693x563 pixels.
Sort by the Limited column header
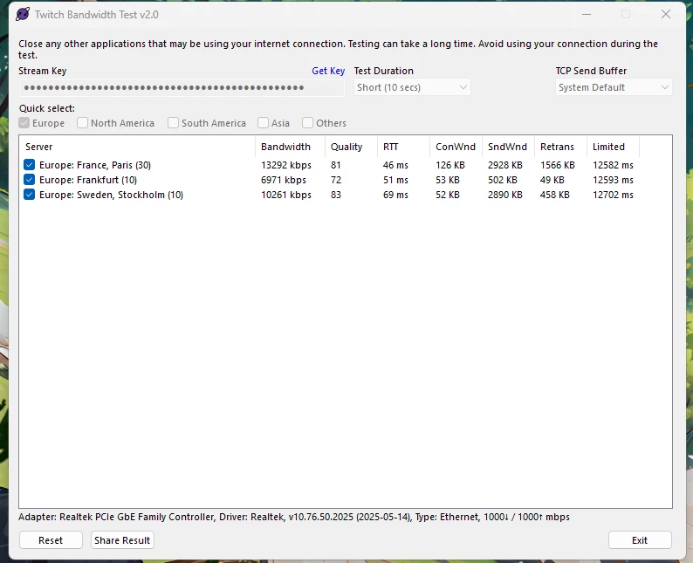(x=613, y=147)
